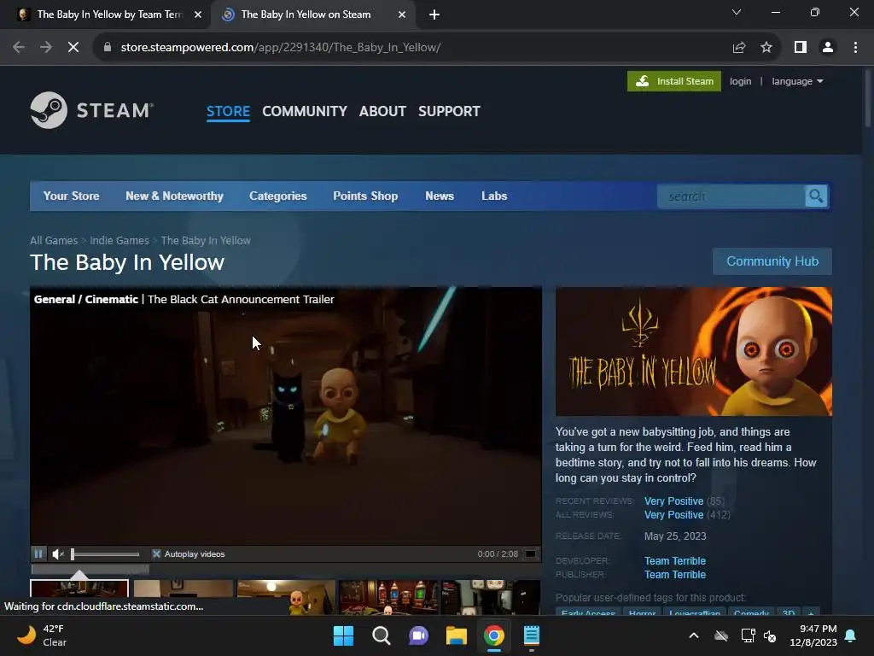
Task: Click the store search input field
Action: point(731,196)
